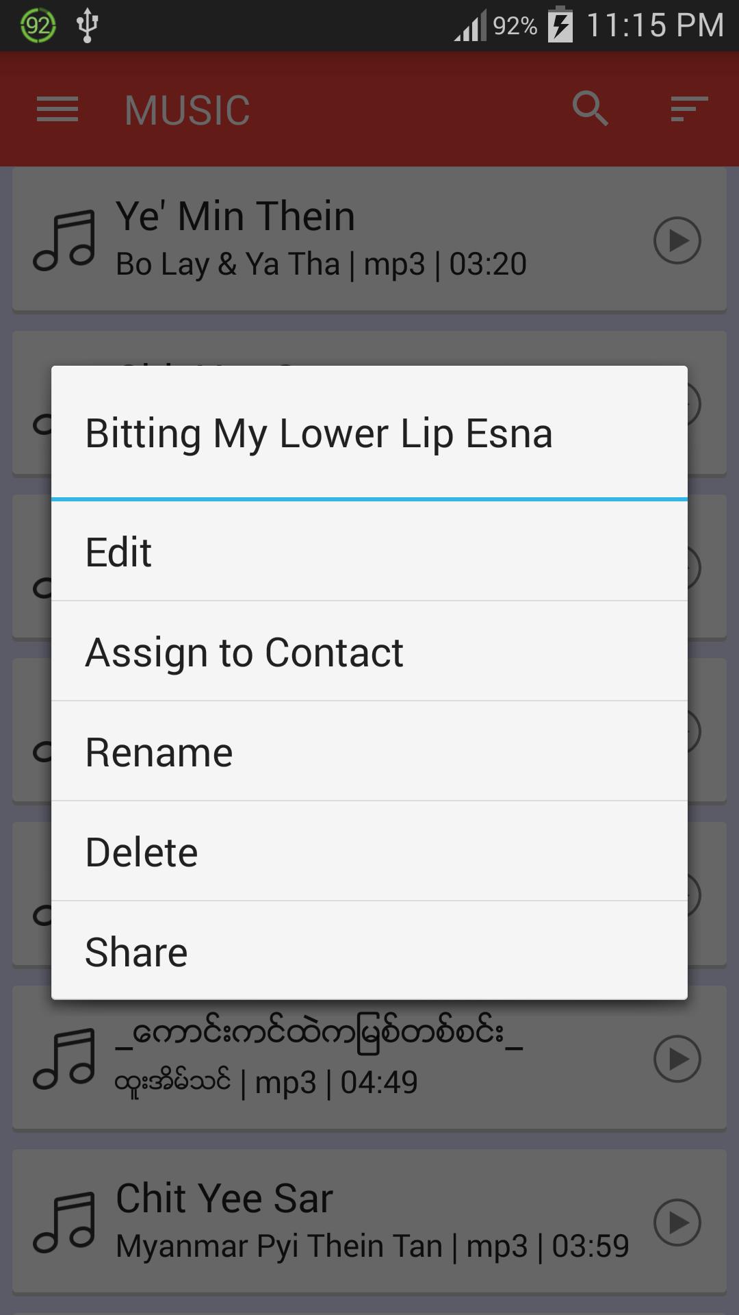This screenshot has height=1315, width=739.
Task: Choose Assign to Contact option
Action: click(369, 651)
